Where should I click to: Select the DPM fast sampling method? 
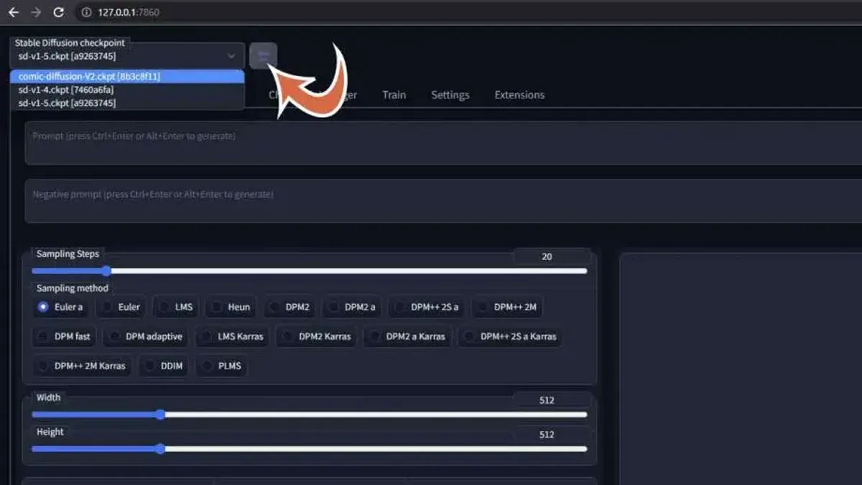65,336
